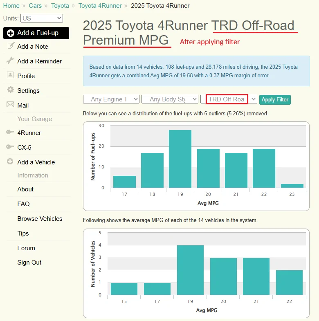The height and width of the screenshot is (321, 319).
Task: Open the FAQ page link
Action: (x=24, y=204)
